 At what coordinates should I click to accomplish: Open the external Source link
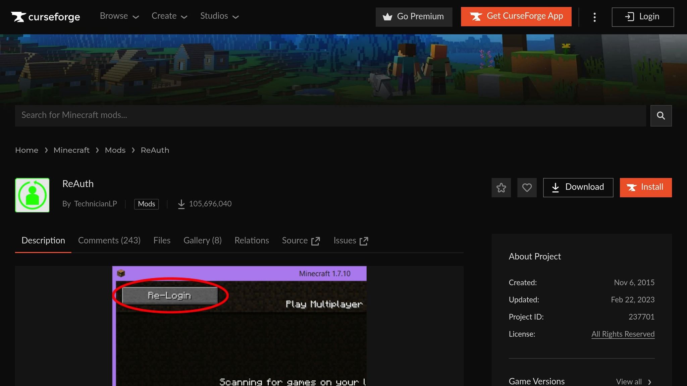(x=301, y=241)
